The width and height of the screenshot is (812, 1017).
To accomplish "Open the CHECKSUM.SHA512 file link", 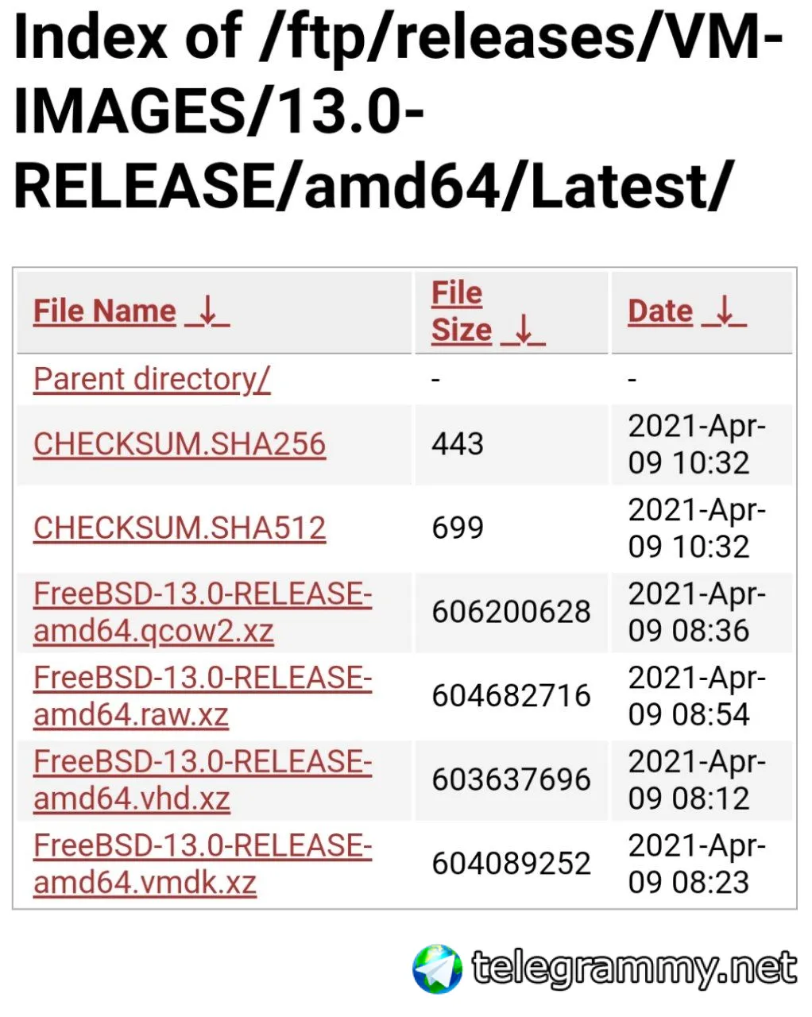I will pyautogui.click(x=180, y=528).
